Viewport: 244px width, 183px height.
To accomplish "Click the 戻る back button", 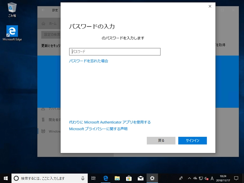I will click(161, 141).
